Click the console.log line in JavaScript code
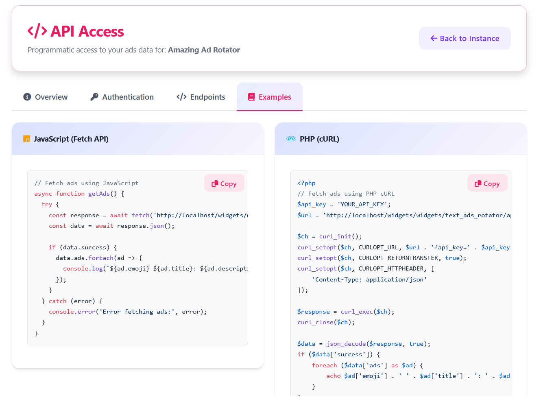 [x=155, y=268]
